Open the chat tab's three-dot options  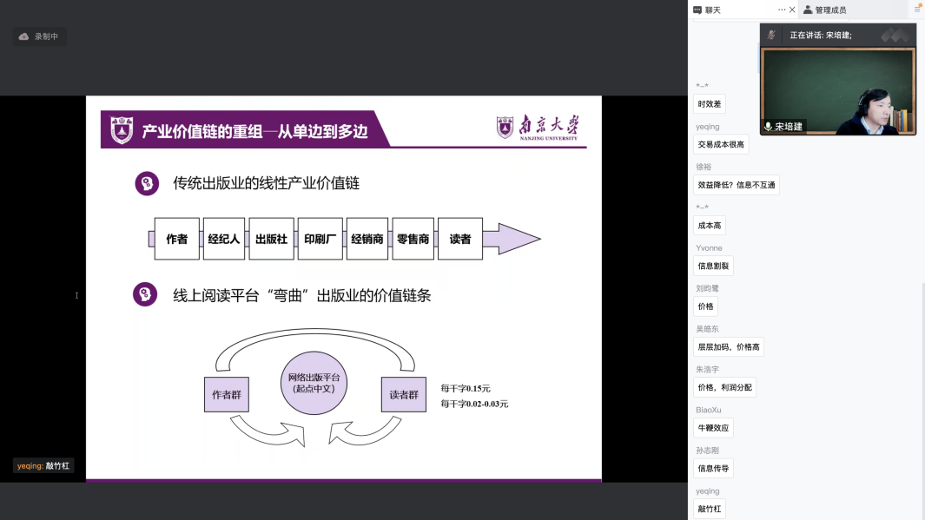coord(782,10)
